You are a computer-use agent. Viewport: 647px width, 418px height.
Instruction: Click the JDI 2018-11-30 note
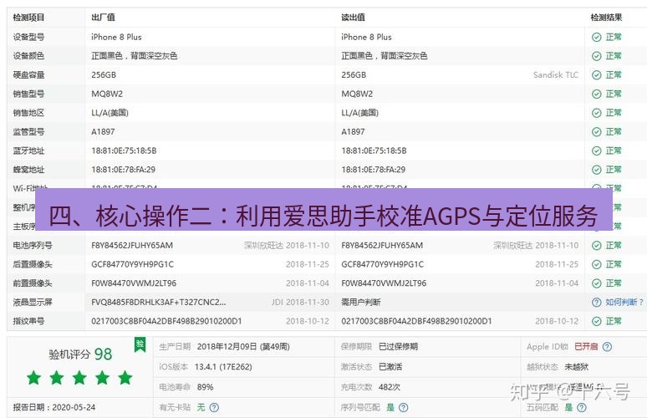tap(300, 303)
